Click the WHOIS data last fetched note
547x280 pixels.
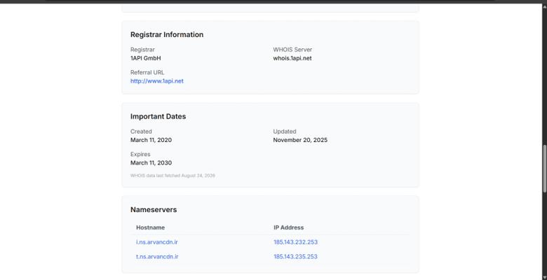(173, 176)
